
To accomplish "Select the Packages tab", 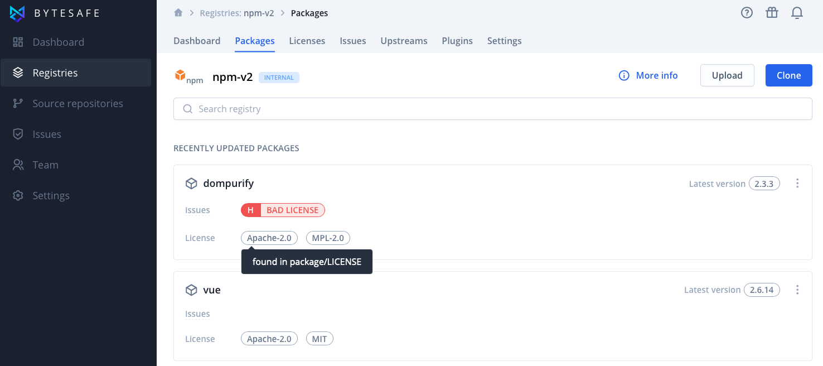I will tap(255, 41).
